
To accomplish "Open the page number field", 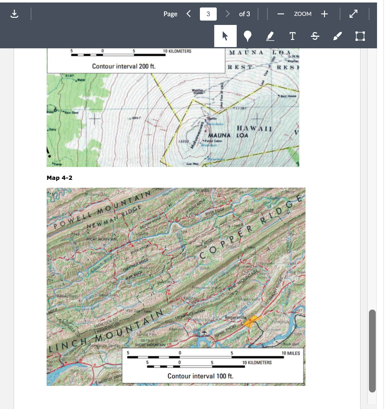I will [x=207, y=14].
